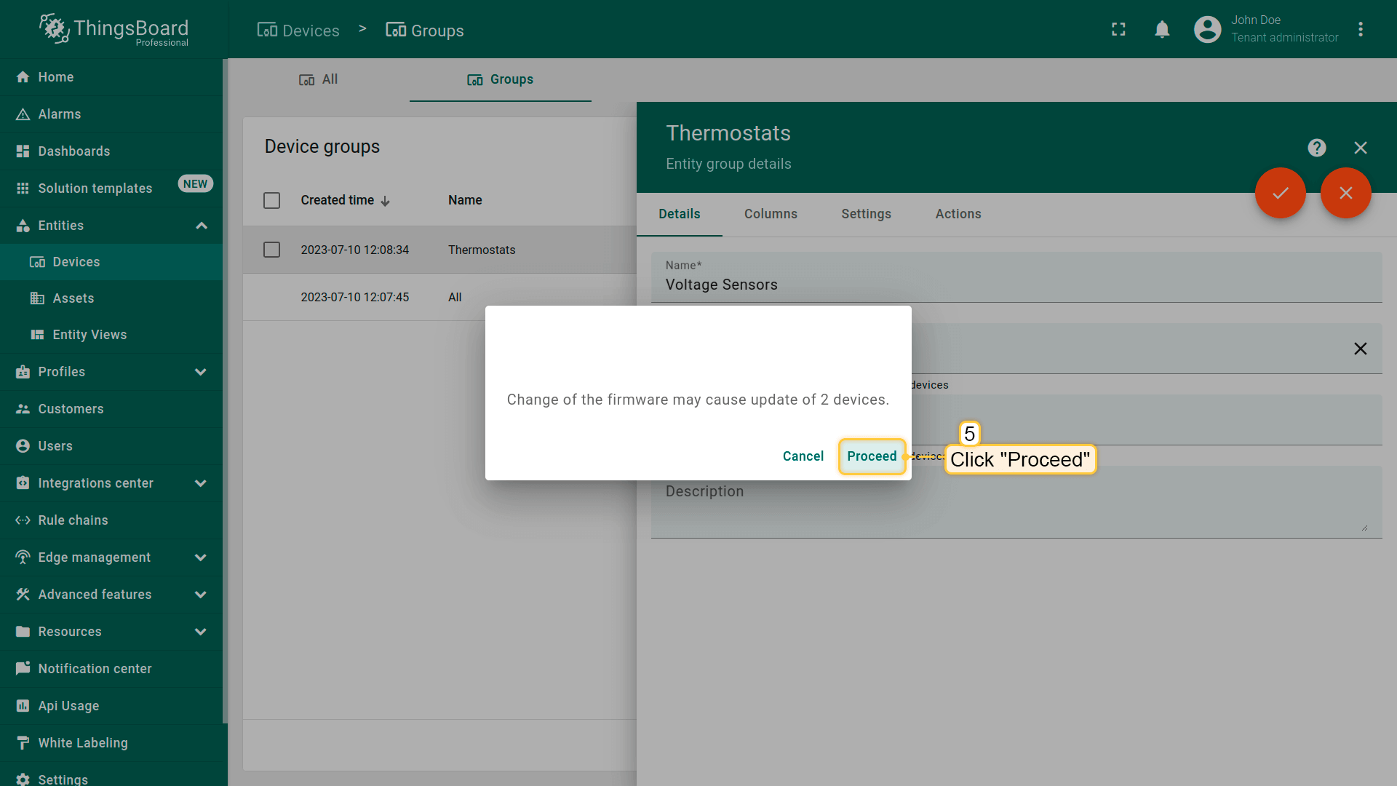Clear the firmware field with X icon
The width and height of the screenshot is (1397, 786).
[1360, 349]
